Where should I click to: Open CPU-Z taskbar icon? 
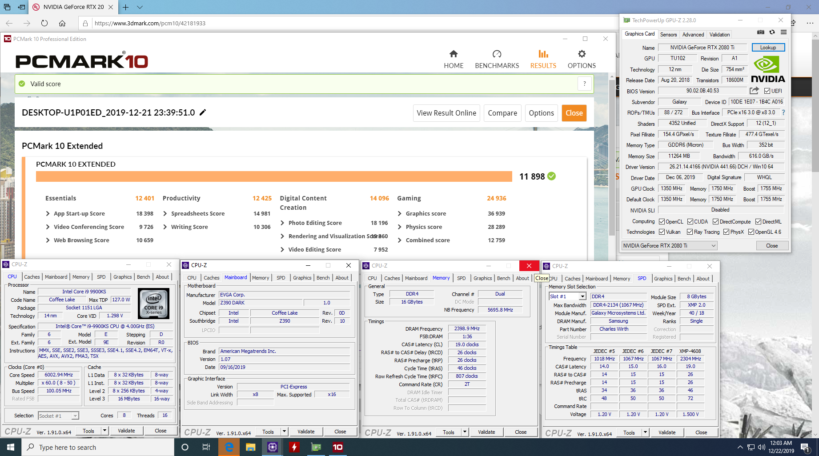[273, 447]
